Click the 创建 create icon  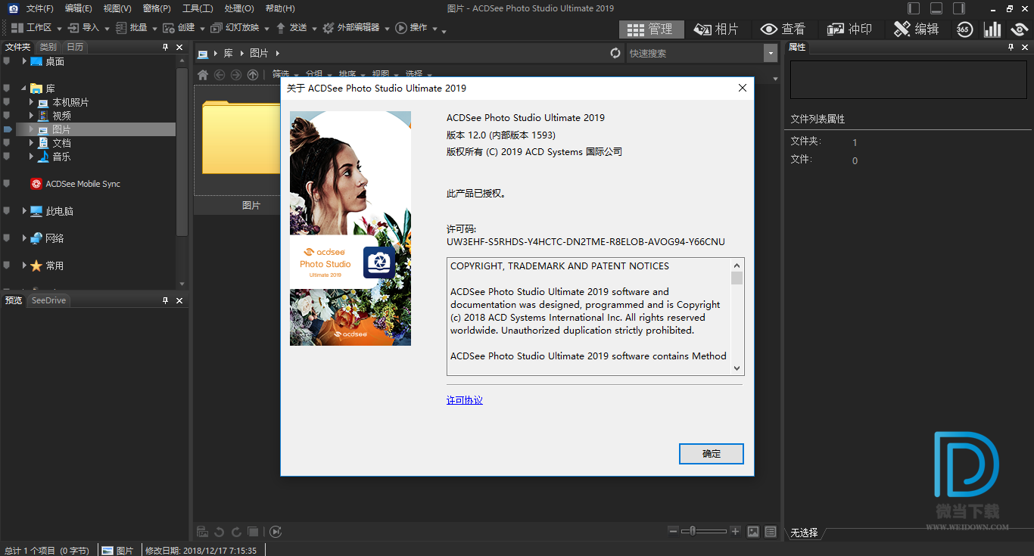(169, 28)
